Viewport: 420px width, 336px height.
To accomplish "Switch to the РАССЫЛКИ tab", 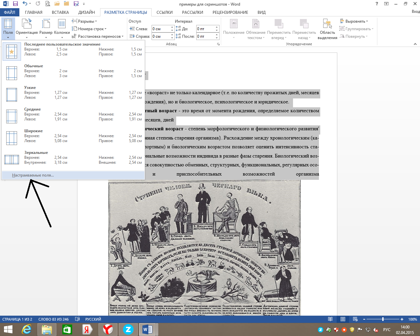I will pyautogui.click(x=193, y=12).
